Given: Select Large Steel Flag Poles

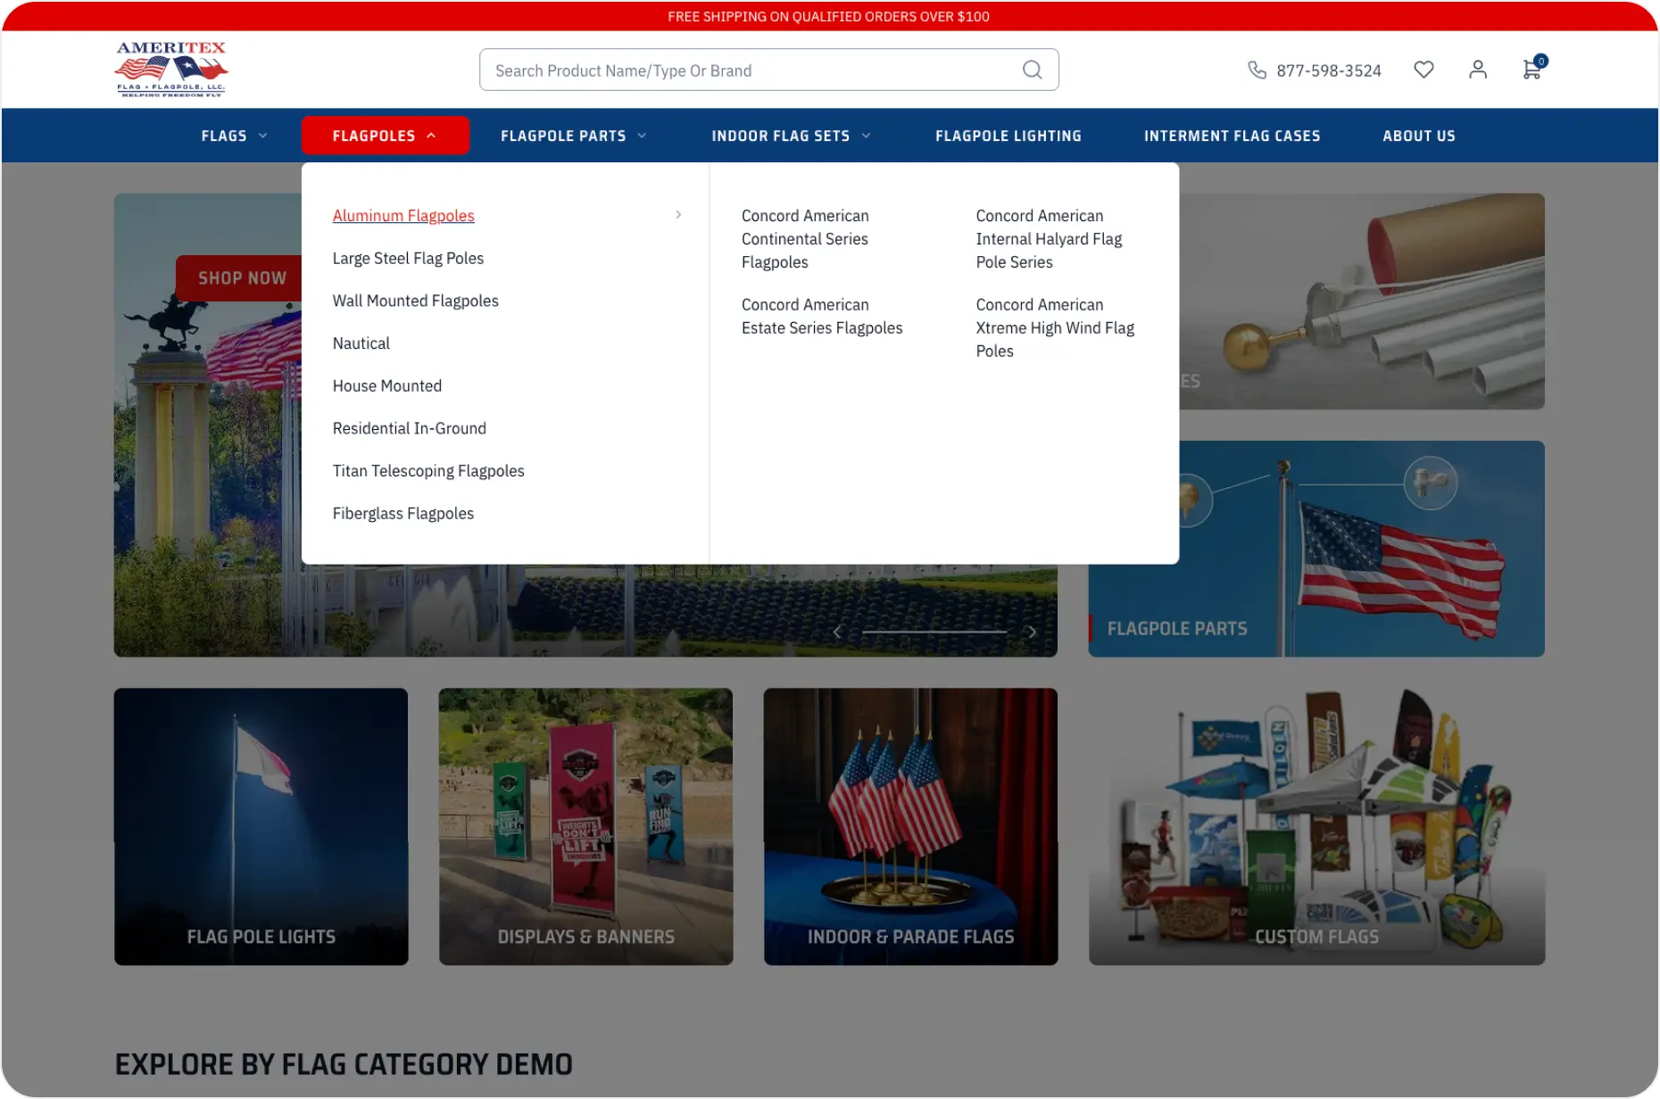Looking at the screenshot, I should 408,259.
